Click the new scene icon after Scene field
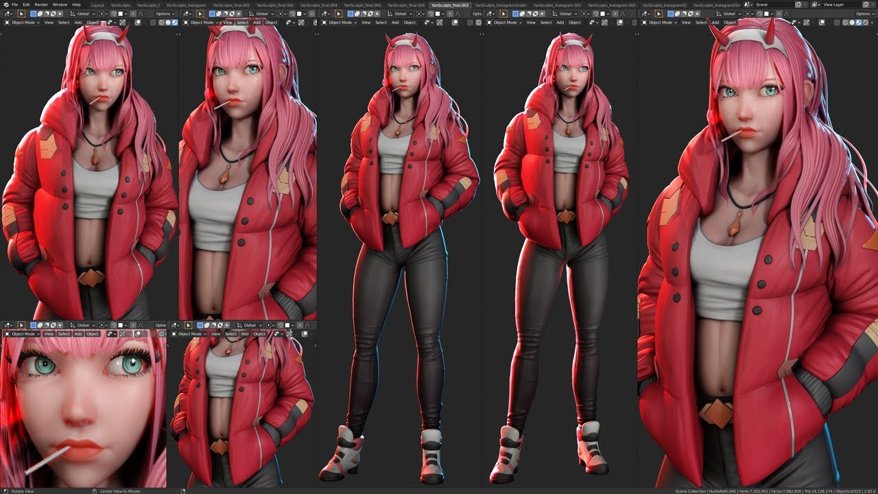Viewport: 878px width, 494px height. pos(798,5)
